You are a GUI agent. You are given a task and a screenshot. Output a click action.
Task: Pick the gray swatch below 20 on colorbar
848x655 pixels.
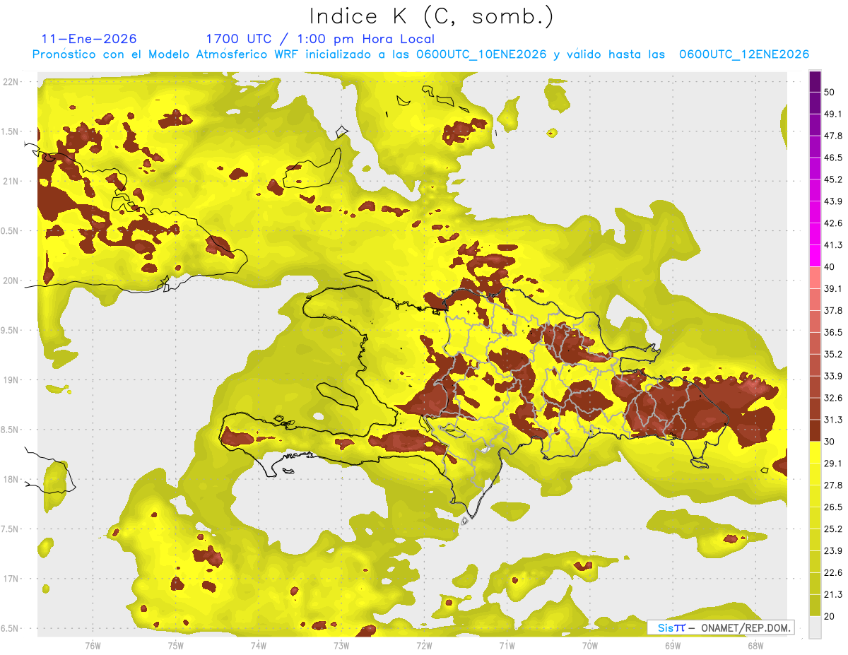point(815,626)
